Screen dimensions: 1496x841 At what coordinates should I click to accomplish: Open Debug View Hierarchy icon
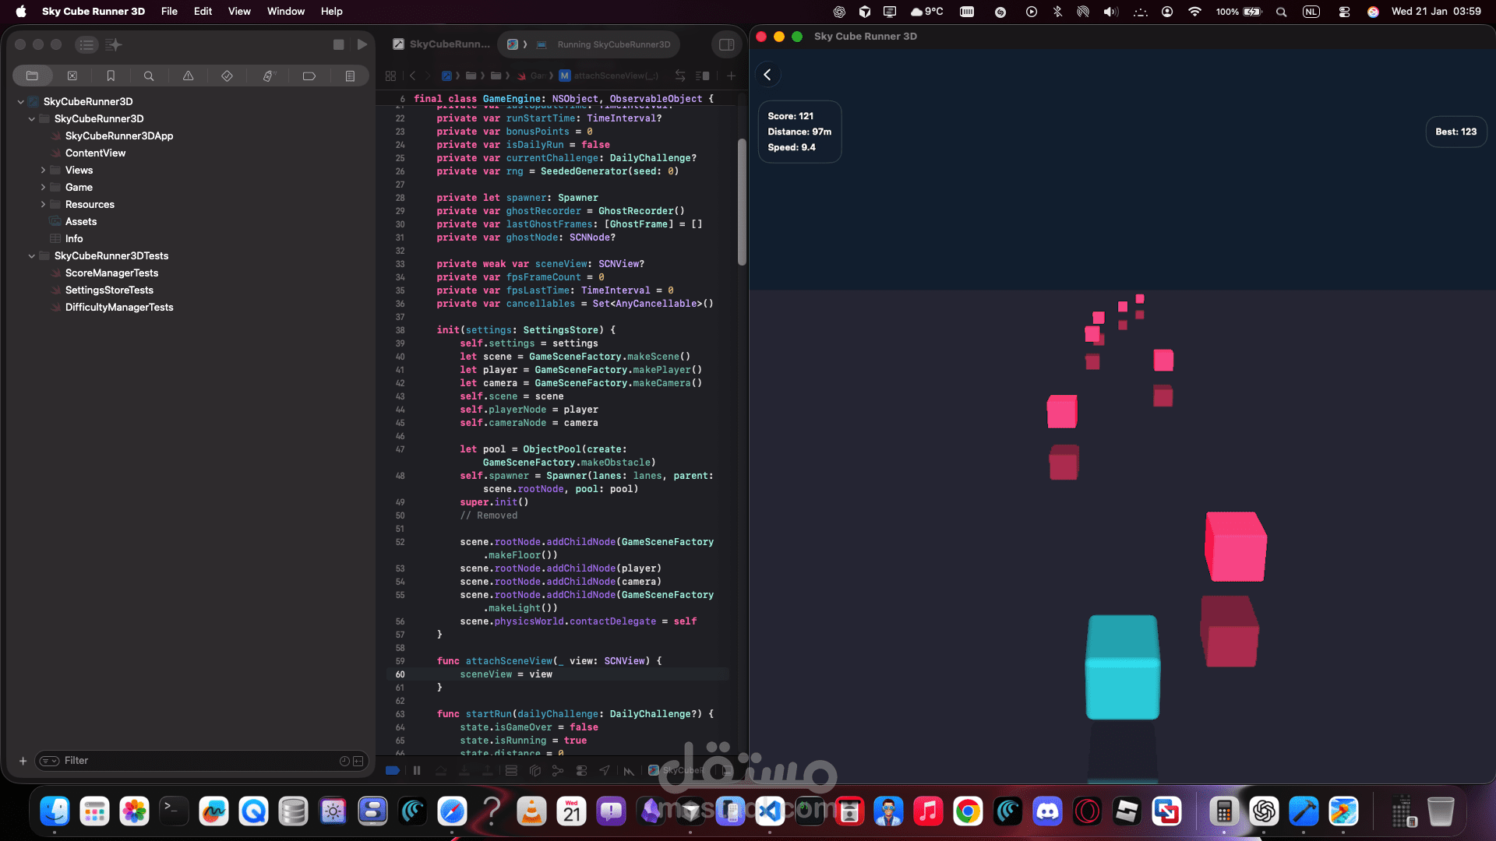(535, 771)
